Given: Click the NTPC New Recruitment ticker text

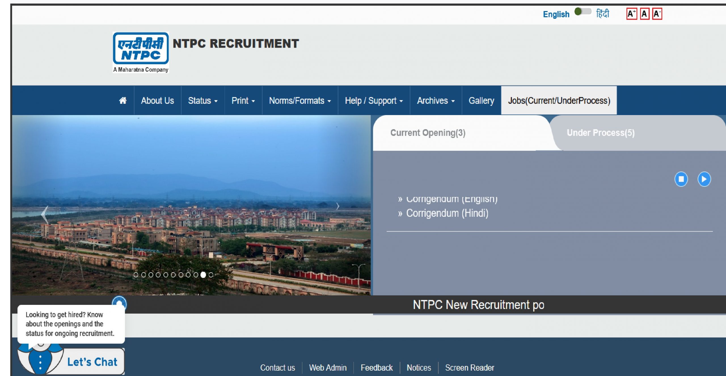Looking at the screenshot, I should 478,305.
